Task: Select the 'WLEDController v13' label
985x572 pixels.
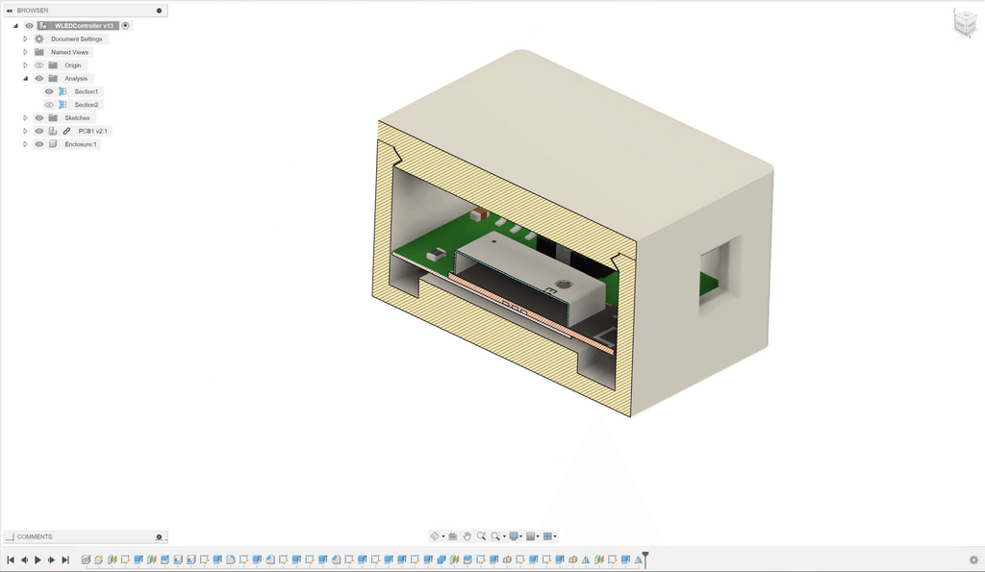Action: (x=85, y=26)
